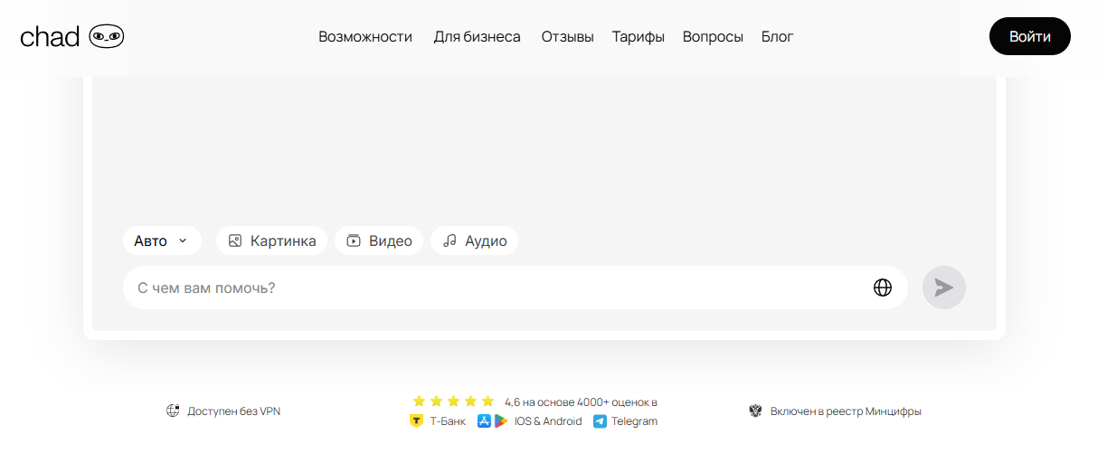
Task: View the Тарифы pricing page
Action: pos(638,37)
